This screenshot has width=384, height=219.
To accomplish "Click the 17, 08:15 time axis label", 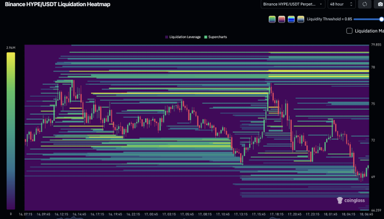I will click(x=205, y=214).
